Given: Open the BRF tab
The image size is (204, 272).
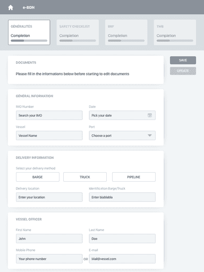Looking at the screenshot, I should point(126,32).
